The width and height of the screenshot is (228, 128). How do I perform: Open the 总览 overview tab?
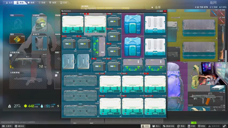pos(9,3)
